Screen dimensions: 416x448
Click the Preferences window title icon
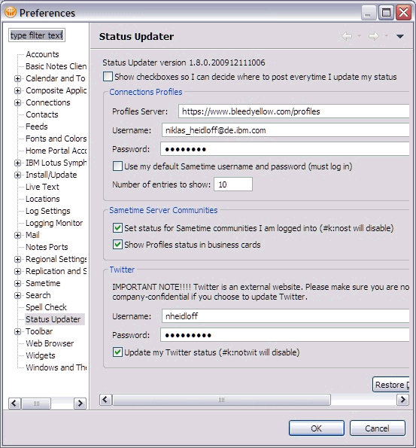pos(11,12)
